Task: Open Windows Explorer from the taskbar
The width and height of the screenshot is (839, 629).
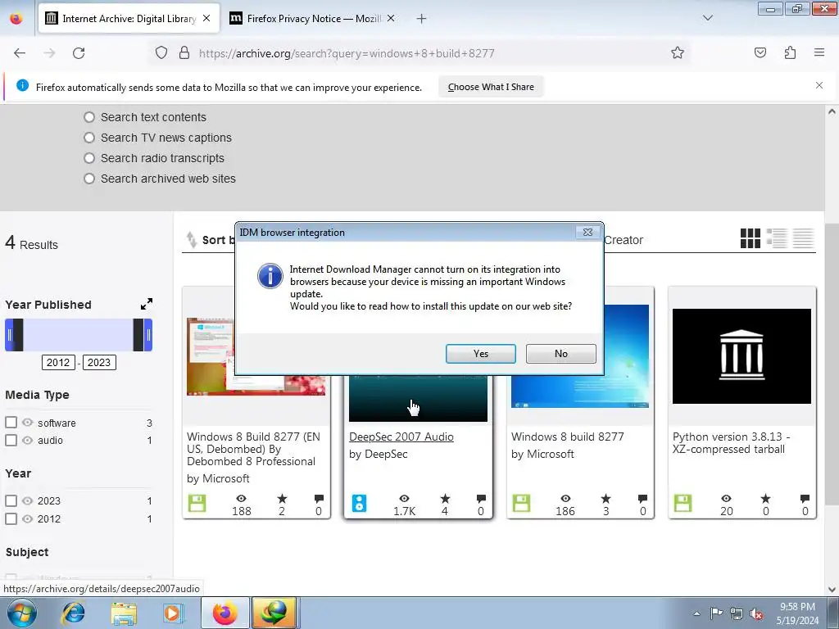Action: pos(124,613)
